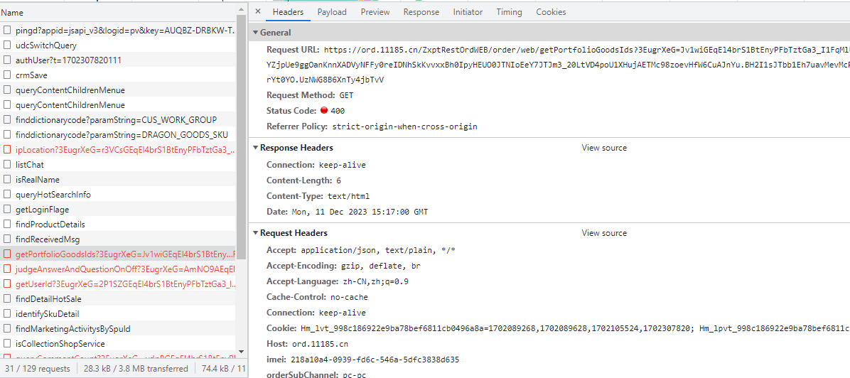The image size is (850, 378).
Task: Tick the checkbox beside crmSave request
Action: 7,75
